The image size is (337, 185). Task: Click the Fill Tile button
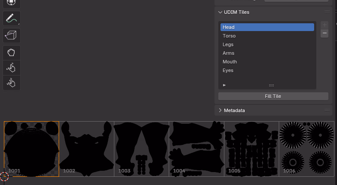(x=273, y=96)
